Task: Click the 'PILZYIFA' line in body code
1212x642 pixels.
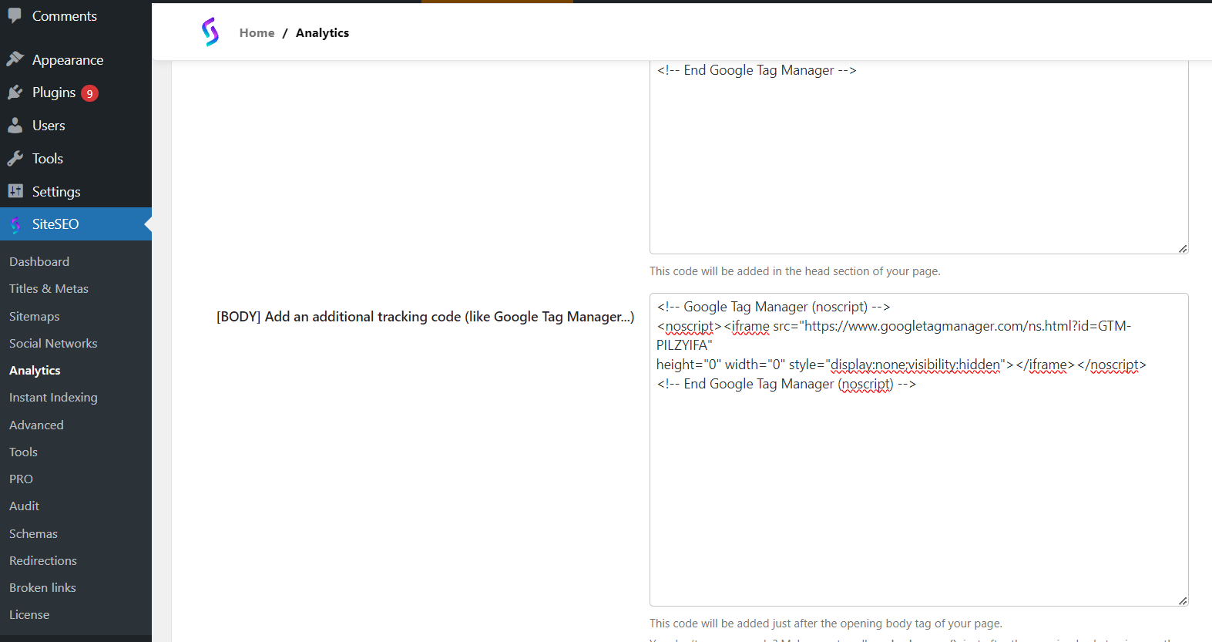Action: 684,345
